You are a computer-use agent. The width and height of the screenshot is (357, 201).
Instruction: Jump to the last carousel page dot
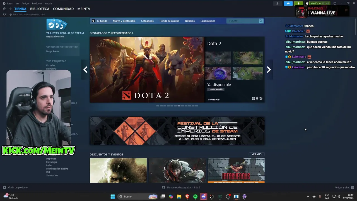(x=197, y=106)
